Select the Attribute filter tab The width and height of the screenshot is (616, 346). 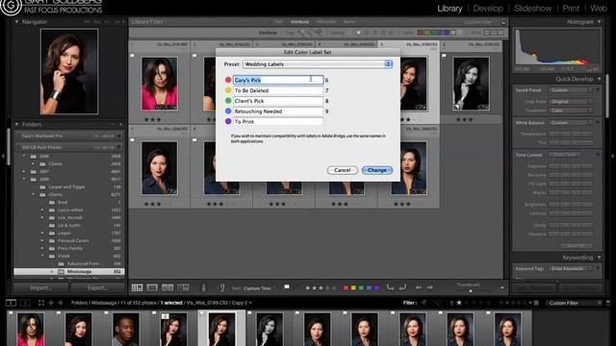click(299, 21)
